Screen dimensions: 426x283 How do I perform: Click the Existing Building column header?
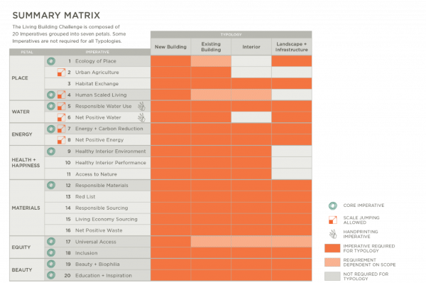pyautogui.click(x=211, y=47)
